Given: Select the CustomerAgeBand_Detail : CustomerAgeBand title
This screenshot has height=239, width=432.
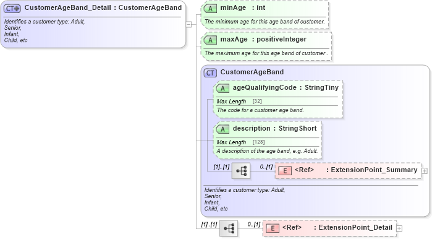Looking at the screenshot, I should pyautogui.click(x=103, y=7).
